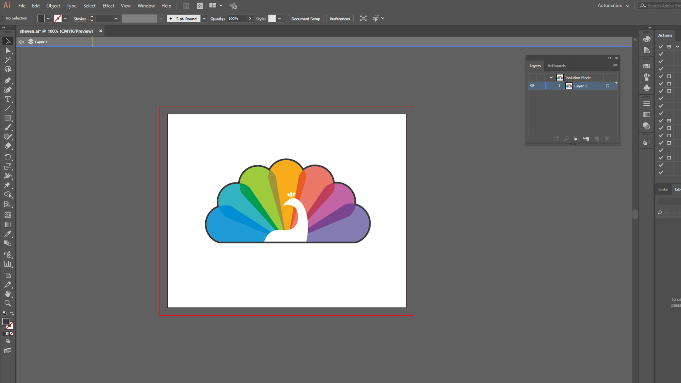Select the Eraser tool
Screen dimensions: 681x383
(8, 146)
